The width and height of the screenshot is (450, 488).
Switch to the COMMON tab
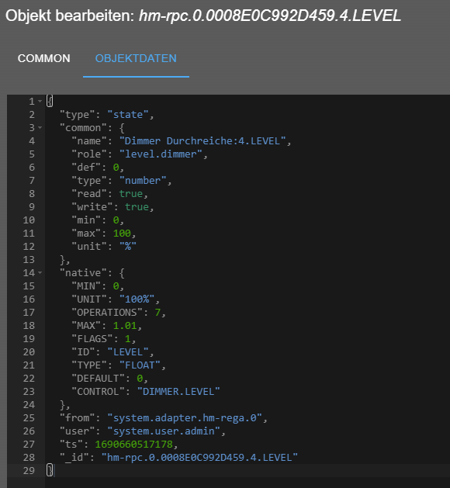click(44, 58)
